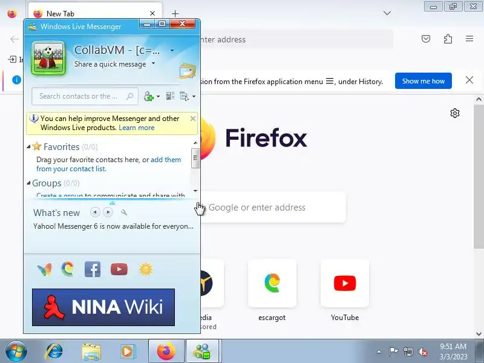
Task: Open the New Tab personalize gear icon
Action: (x=455, y=113)
